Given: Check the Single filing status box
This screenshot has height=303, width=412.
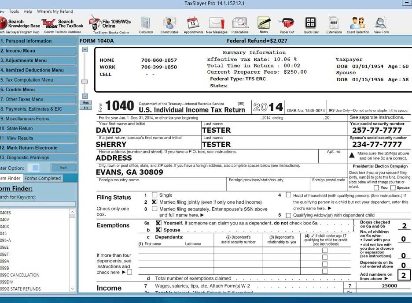Looking at the screenshot, I should coord(155,195).
